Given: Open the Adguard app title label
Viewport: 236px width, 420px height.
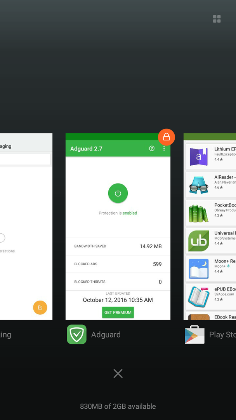Looking at the screenshot, I should [x=106, y=335].
